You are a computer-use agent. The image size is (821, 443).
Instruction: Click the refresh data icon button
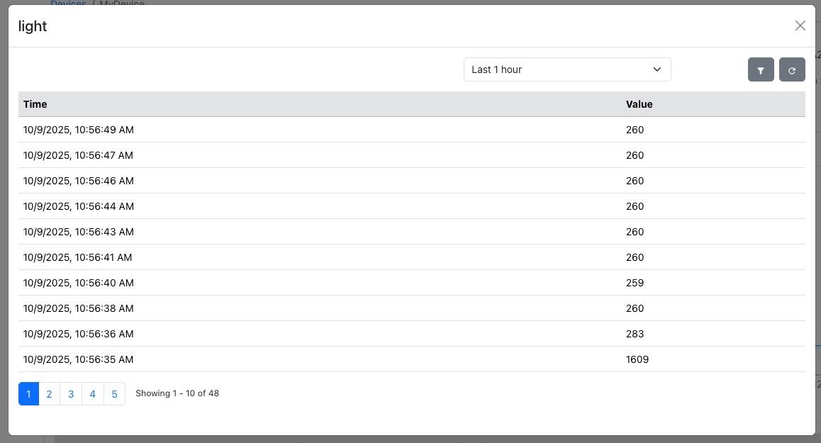[792, 70]
